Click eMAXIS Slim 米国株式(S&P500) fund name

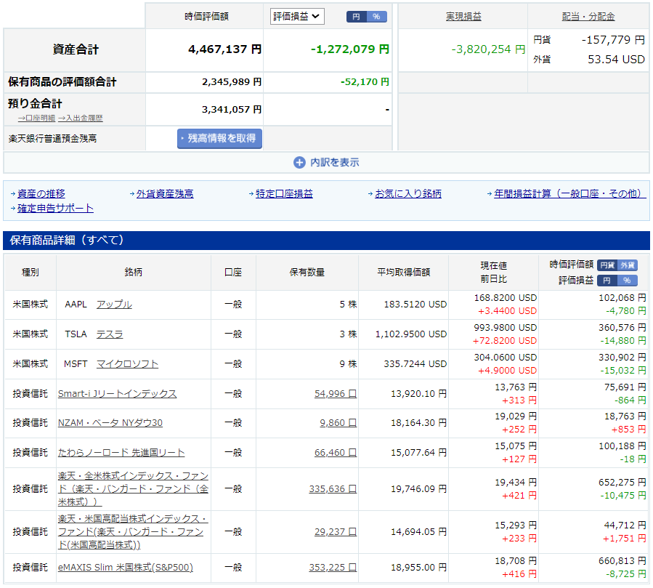125,568
